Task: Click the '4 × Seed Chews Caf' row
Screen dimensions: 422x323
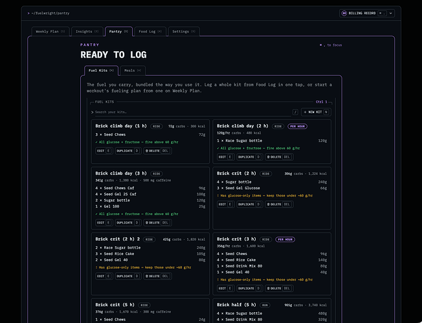Action: [x=150, y=188]
